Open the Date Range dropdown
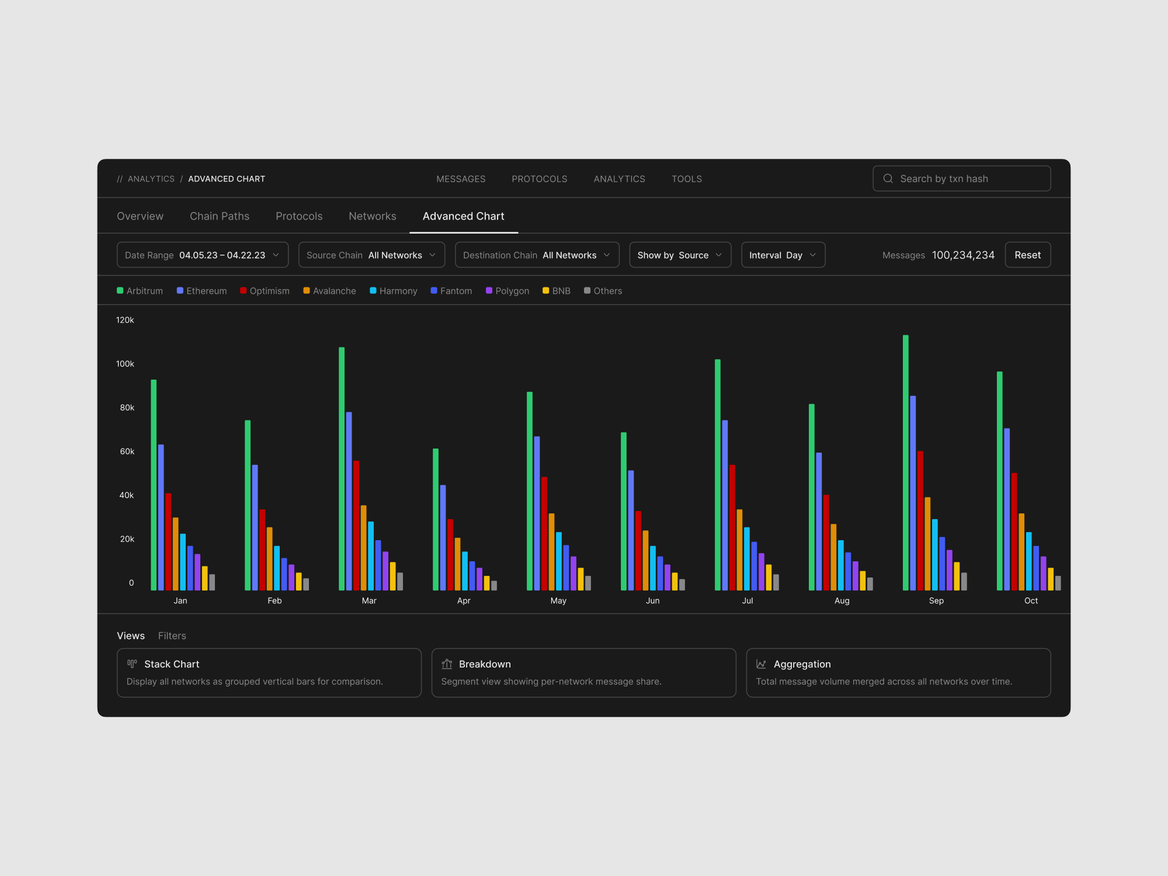 coord(203,255)
